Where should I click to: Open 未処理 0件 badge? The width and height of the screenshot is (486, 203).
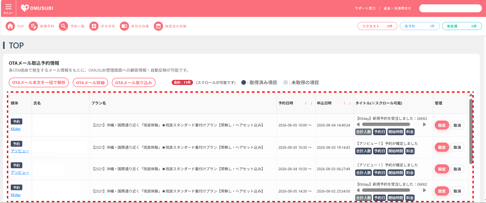[x=462, y=26]
